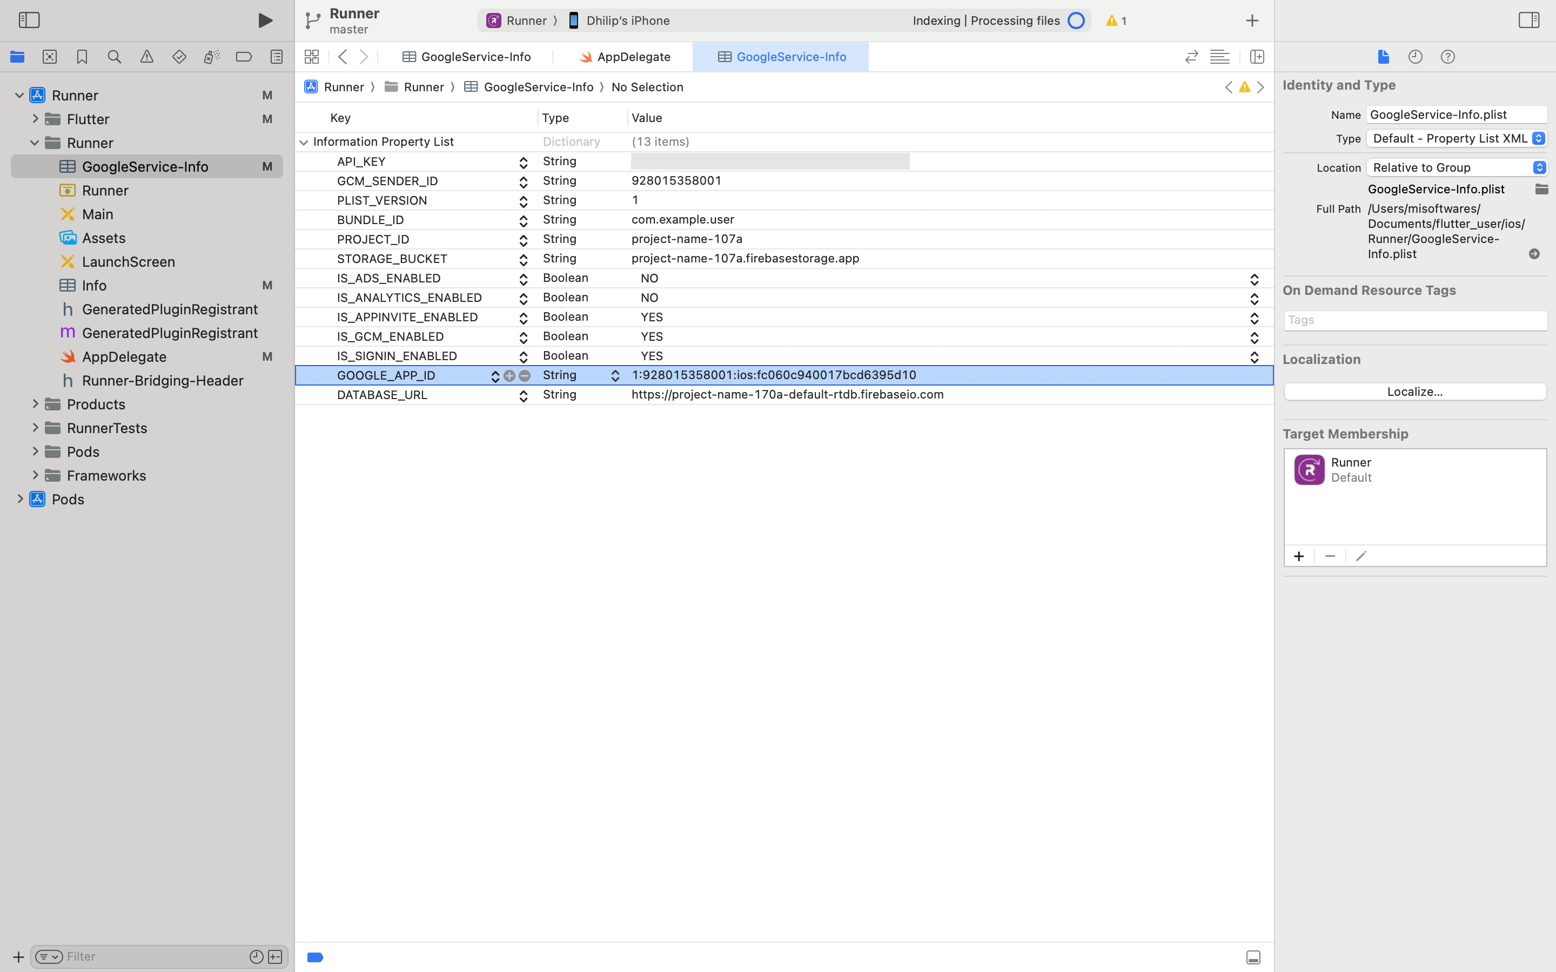Screen dimensions: 1556x972
Task: Open the IS_ADS_ENABLED boolean value dropdown
Action: click(x=1254, y=278)
